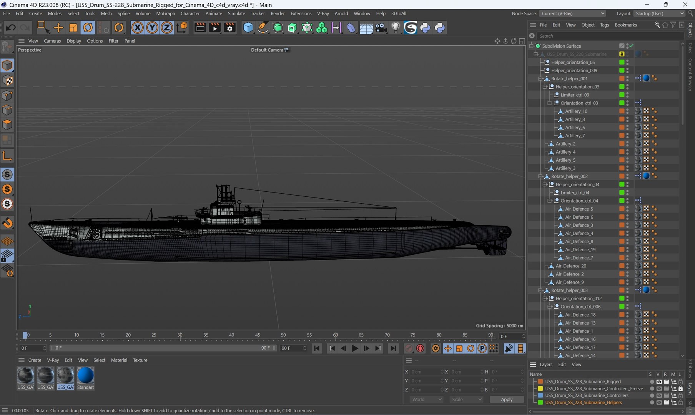Switch to Polygons mode
This screenshot has height=415, width=695.
click(x=7, y=125)
